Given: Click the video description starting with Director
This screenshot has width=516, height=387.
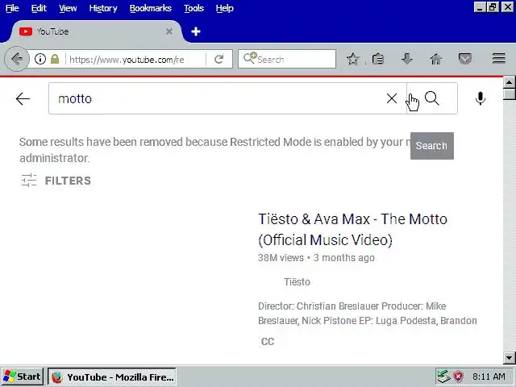Looking at the screenshot, I should point(368,314).
